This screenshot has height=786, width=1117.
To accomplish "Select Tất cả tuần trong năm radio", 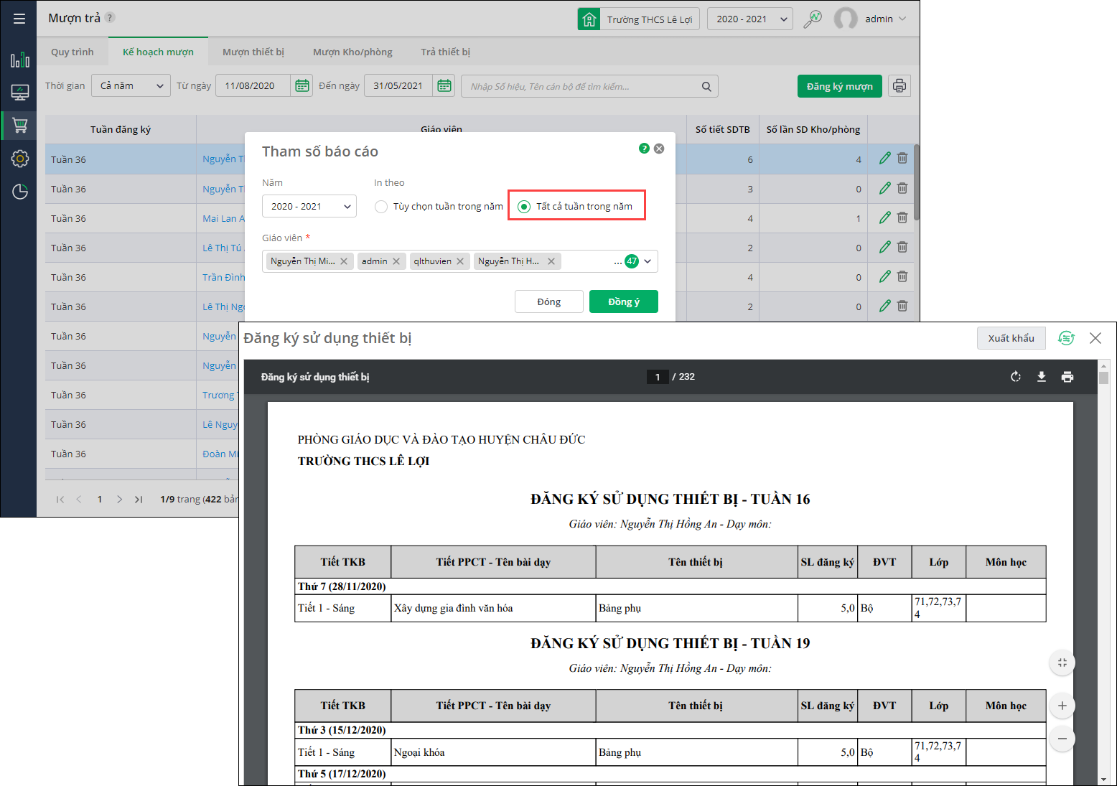I will pyautogui.click(x=524, y=207).
